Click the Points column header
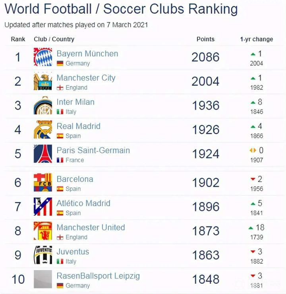Viewport: 286px width, 294px height. coord(205,39)
